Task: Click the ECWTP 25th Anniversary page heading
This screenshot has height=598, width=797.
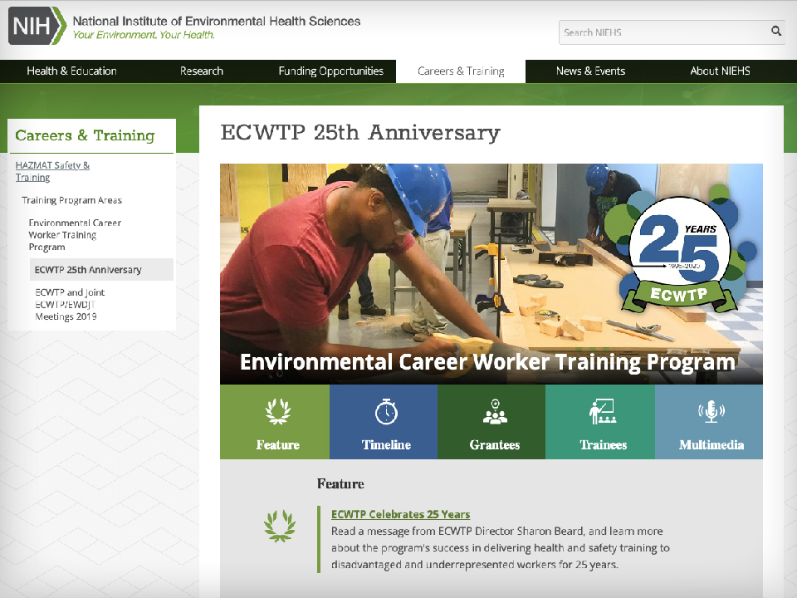Action: click(x=360, y=133)
